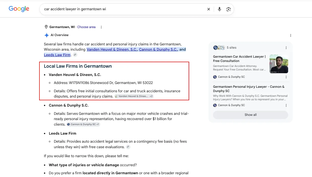Click the Google logo
Image resolution: width=312 pixels, height=177 pixels.
pos(19,9)
